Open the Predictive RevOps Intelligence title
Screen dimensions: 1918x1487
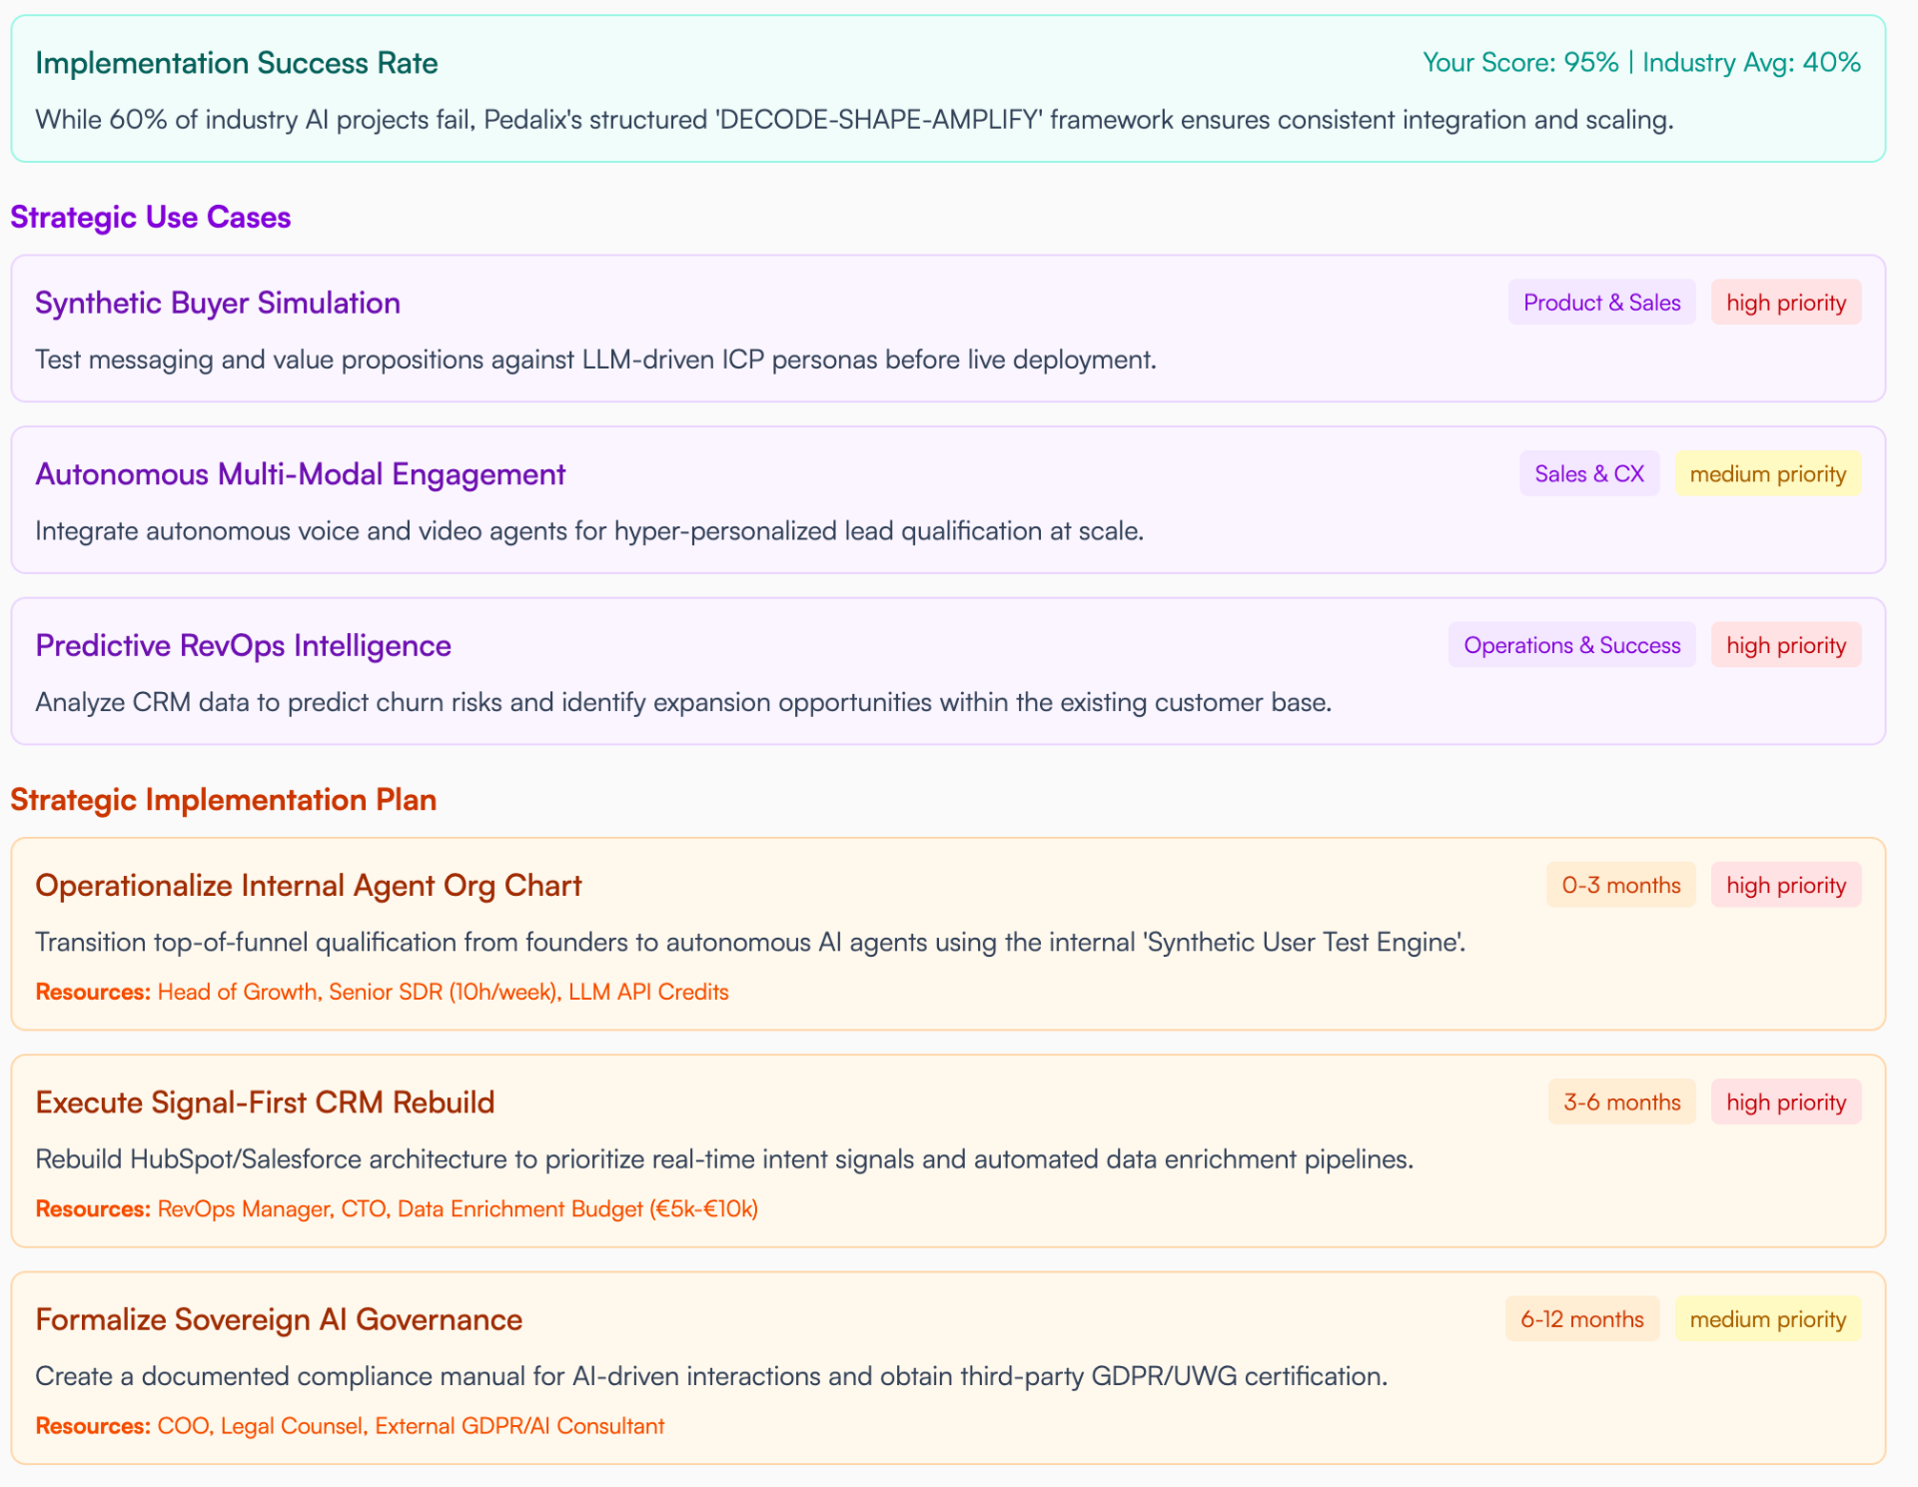244,646
